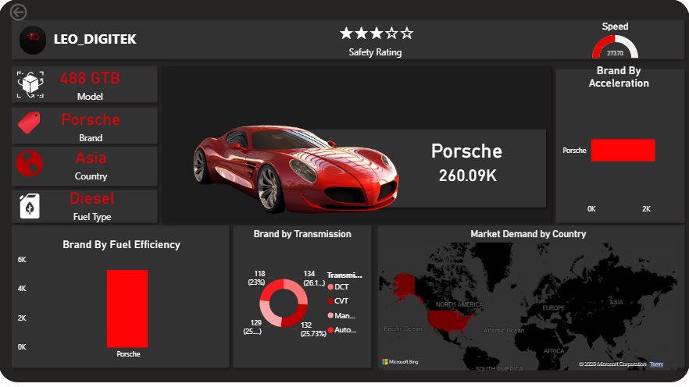
Task: Click the 134 data label on donut
Action: coord(314,279)
